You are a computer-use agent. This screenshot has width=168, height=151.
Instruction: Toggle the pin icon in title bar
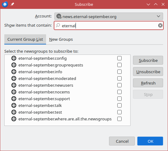[12, 4]
